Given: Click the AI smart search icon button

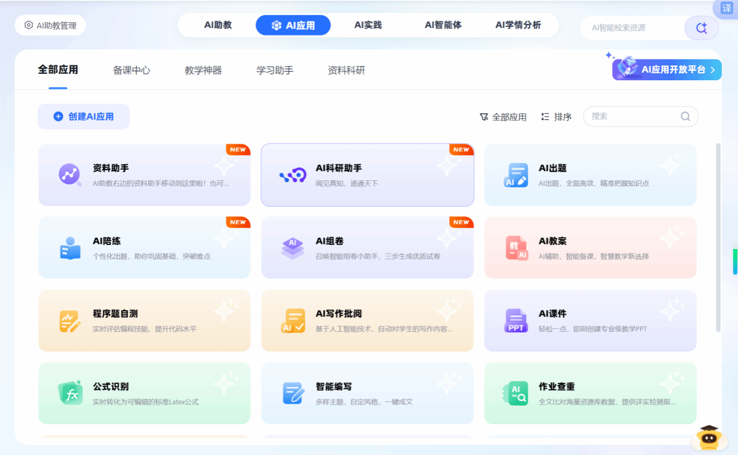Looking at the screenshot, I should [701, 28].
